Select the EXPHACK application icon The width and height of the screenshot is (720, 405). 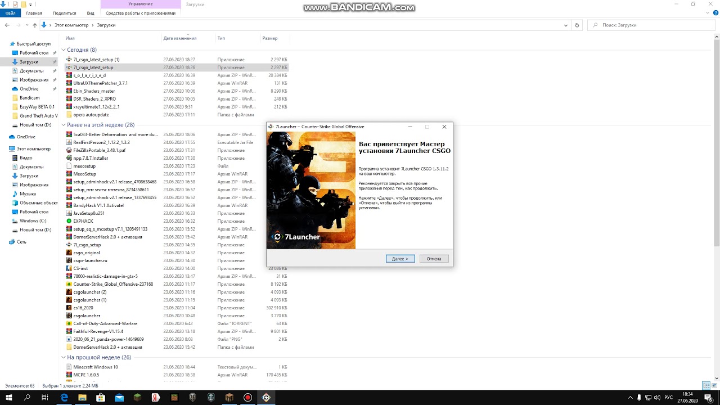pyautogui.click(x=69, y=221)
